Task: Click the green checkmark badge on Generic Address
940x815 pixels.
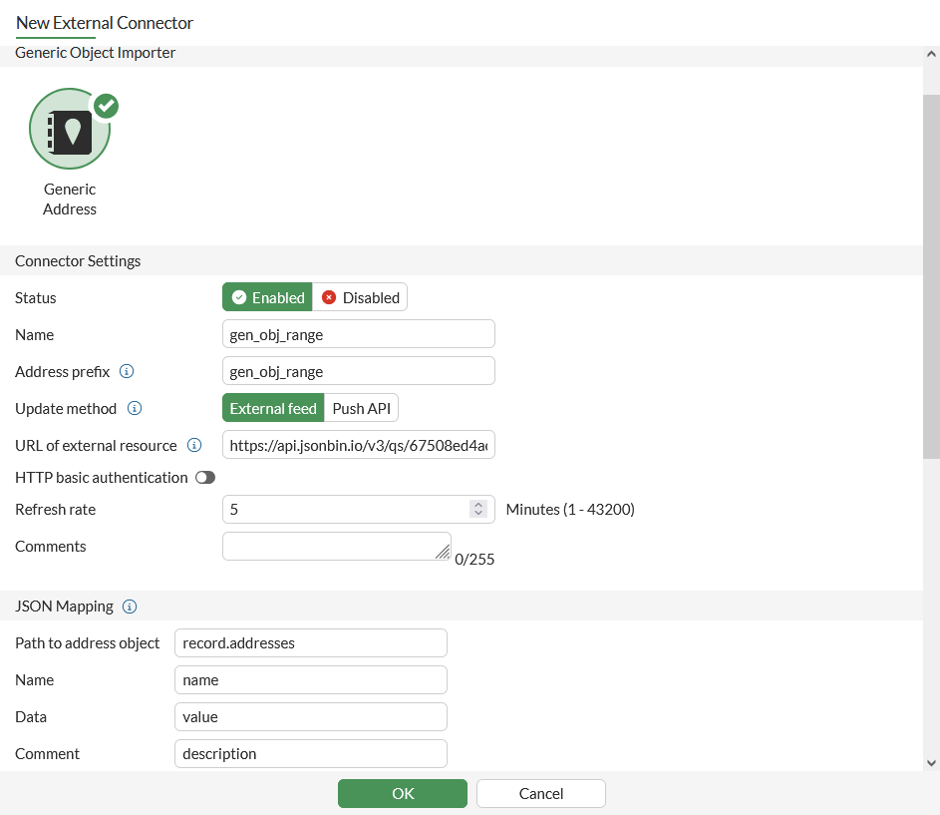Action: click(106, 105)
